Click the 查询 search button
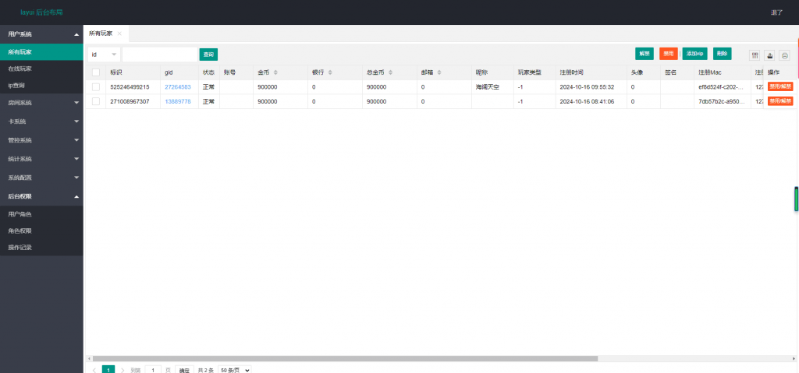The height and width of the screenshot is (373, 799). (208, 55)
